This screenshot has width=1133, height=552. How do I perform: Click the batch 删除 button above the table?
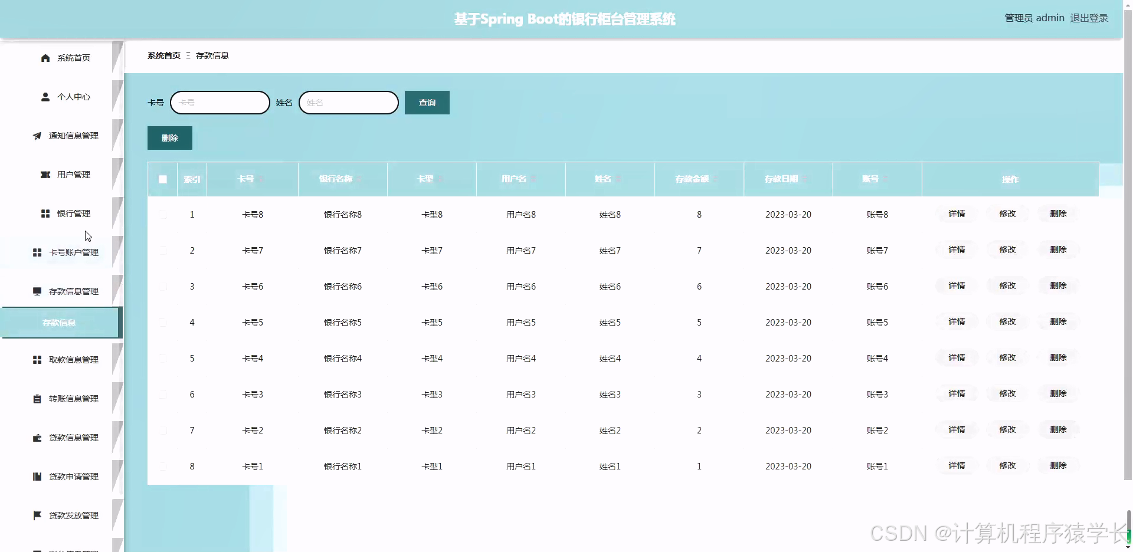click(x=170, y=138)
